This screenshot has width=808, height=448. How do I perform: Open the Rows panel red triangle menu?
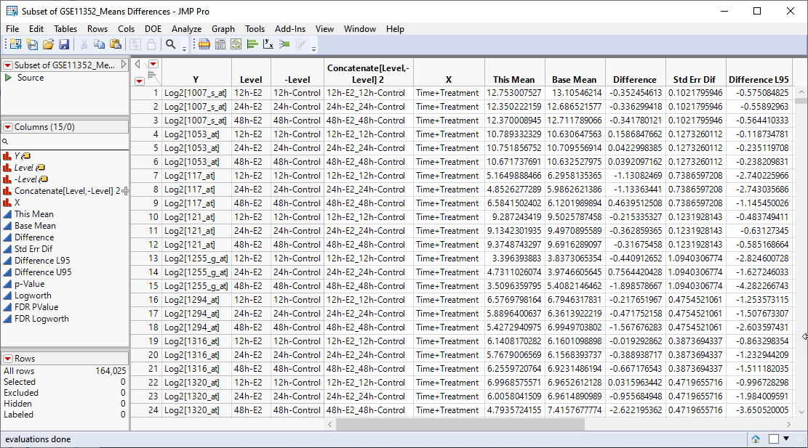pyautogui.click(x=7, y=359)
